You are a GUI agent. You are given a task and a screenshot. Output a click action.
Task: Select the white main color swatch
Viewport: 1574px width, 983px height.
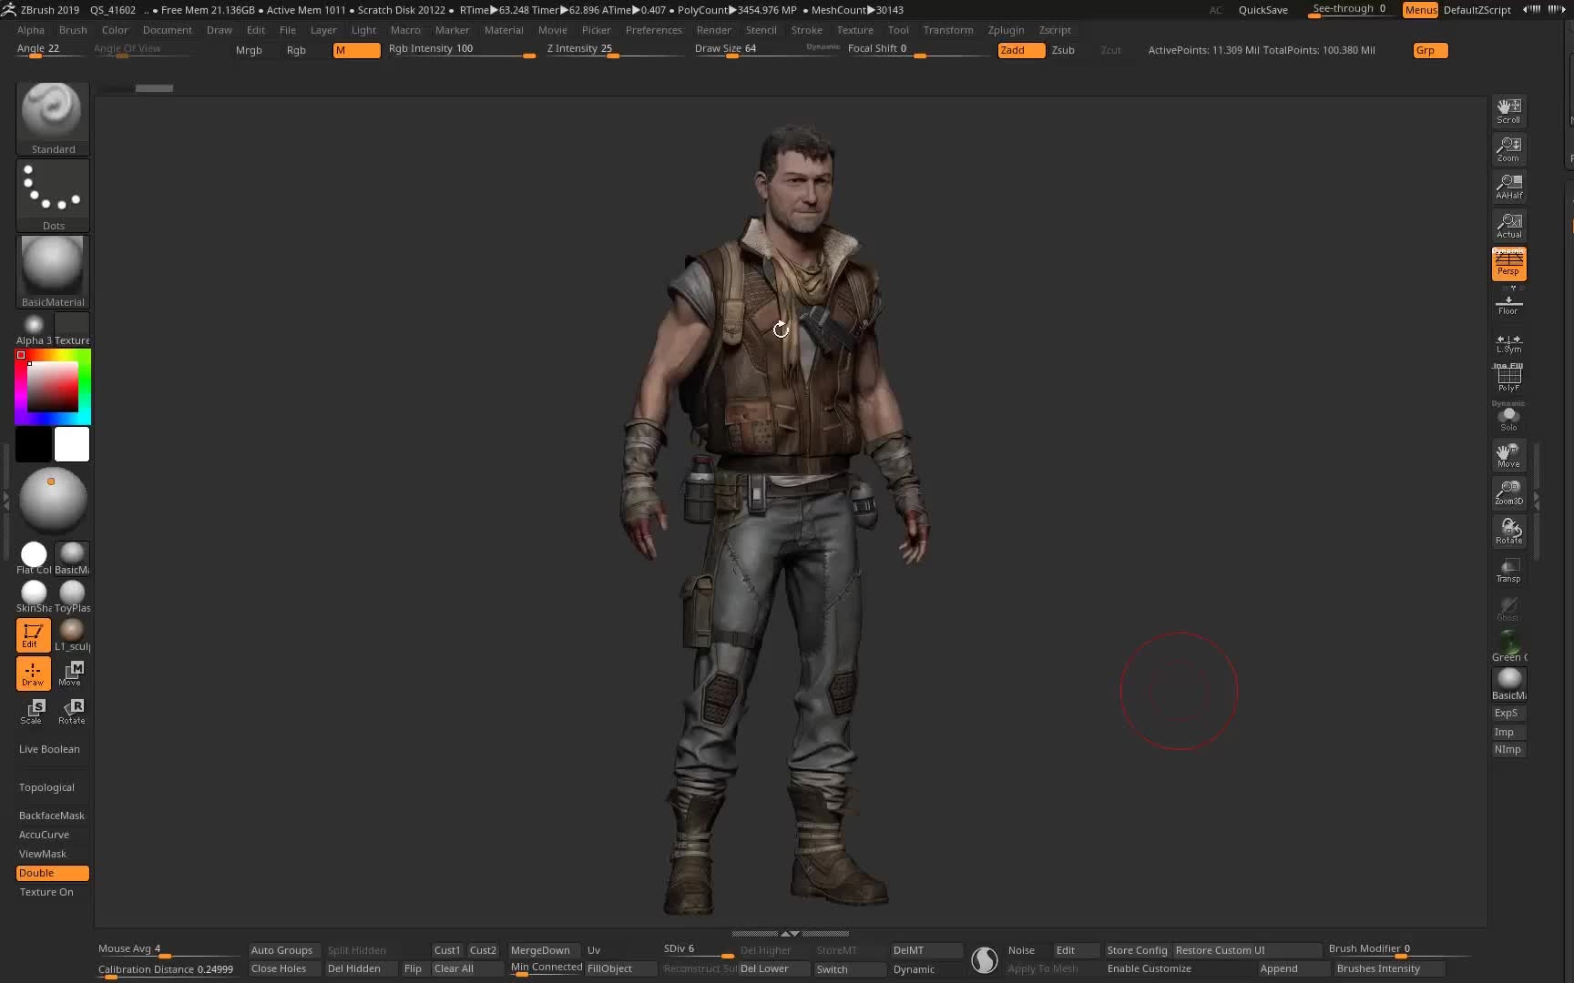point(72,444)
